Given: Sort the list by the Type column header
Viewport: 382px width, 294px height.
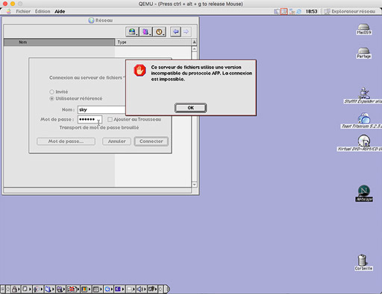Looking at the screenshot, I should click(153, 42).
